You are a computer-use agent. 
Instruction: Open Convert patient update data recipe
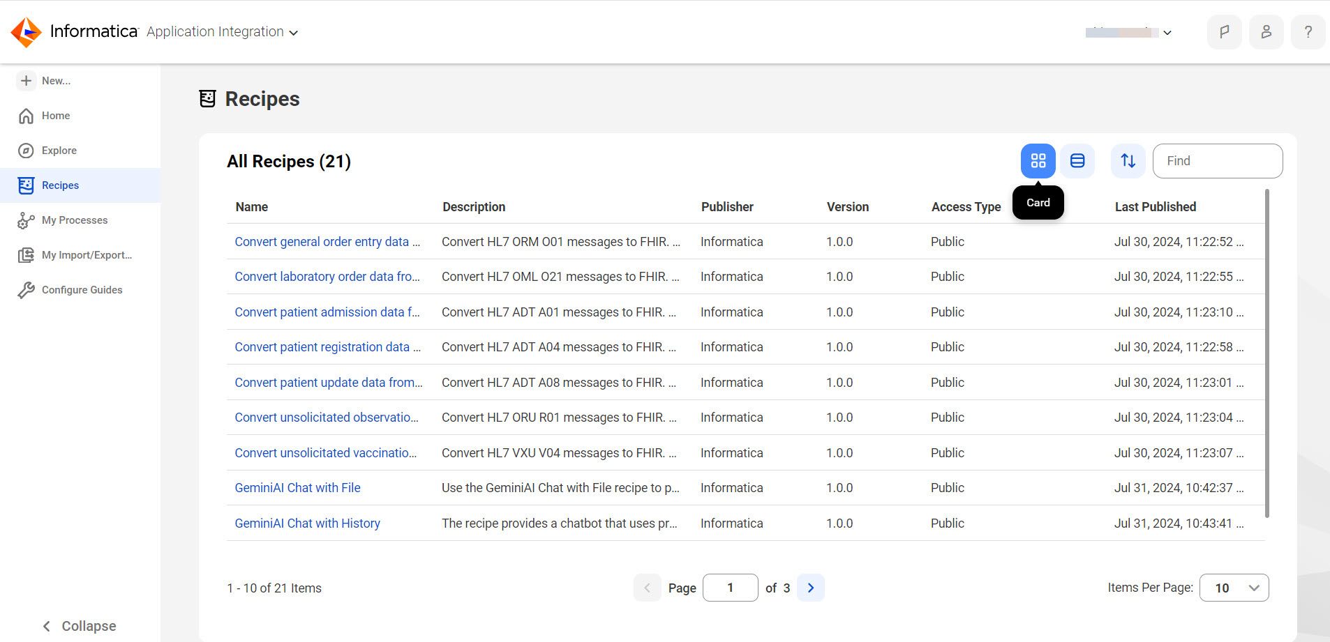329,383
